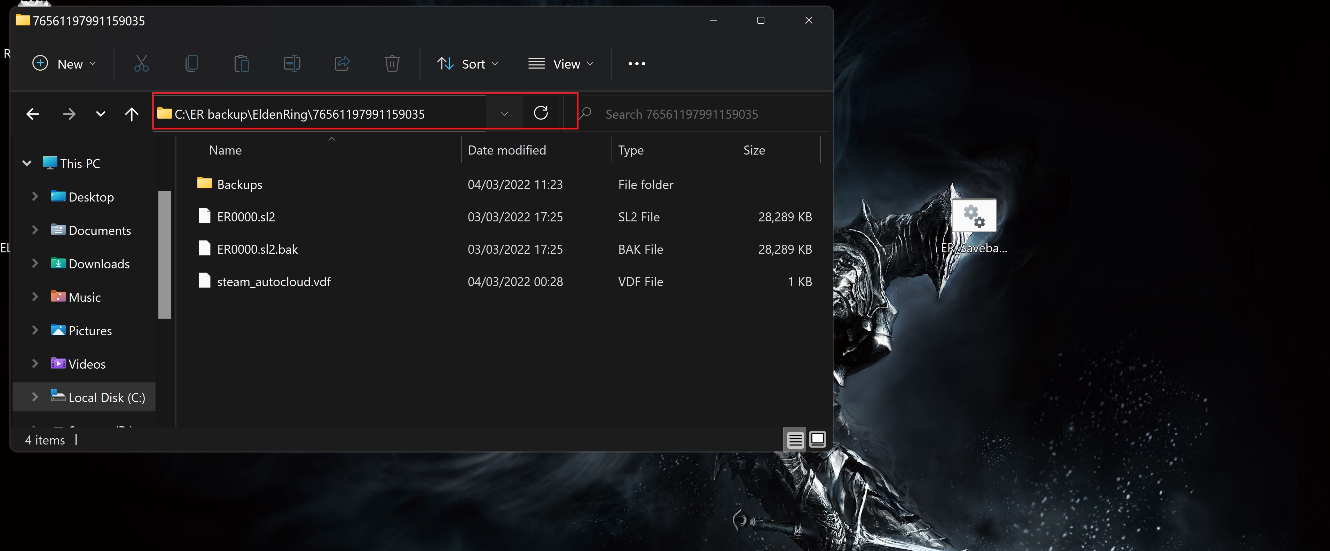This screenshot has height=551, width=1330.
Task: Refresh the current folder view
Action: pyautogui.click(x=541, y=113)
